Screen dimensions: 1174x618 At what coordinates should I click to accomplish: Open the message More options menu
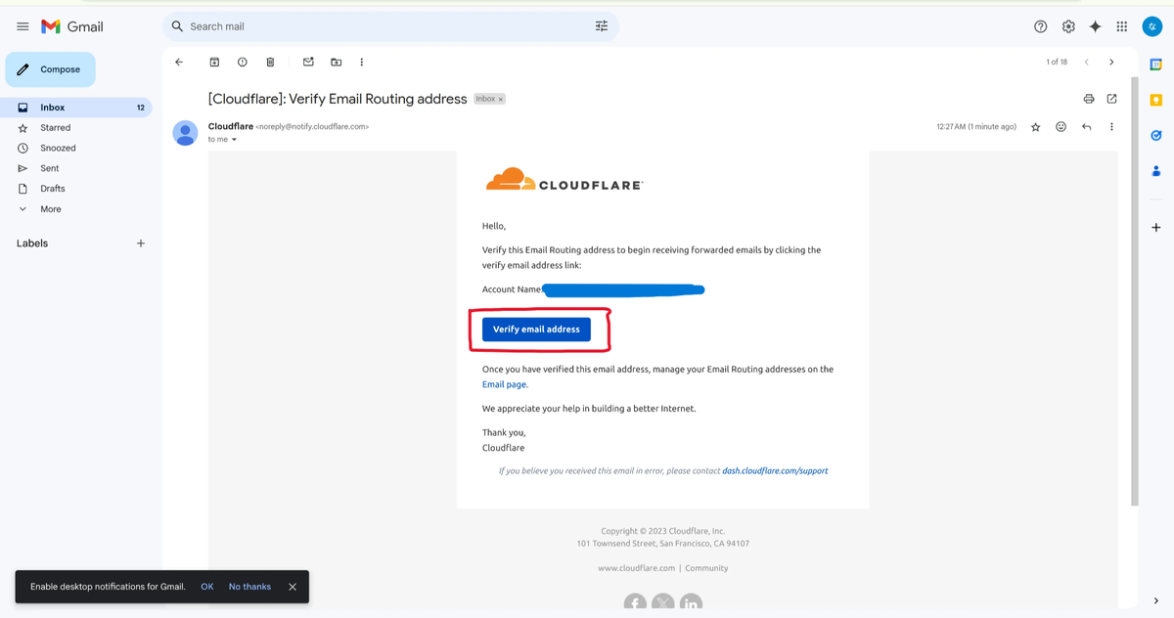tap(1111, 127)
